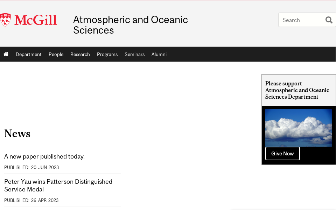Image resolution: width=336 pixels, height=210 pixels.
Task: Click the Atmospheric and Oceanic Sciences site title
Action: point(130,24)
